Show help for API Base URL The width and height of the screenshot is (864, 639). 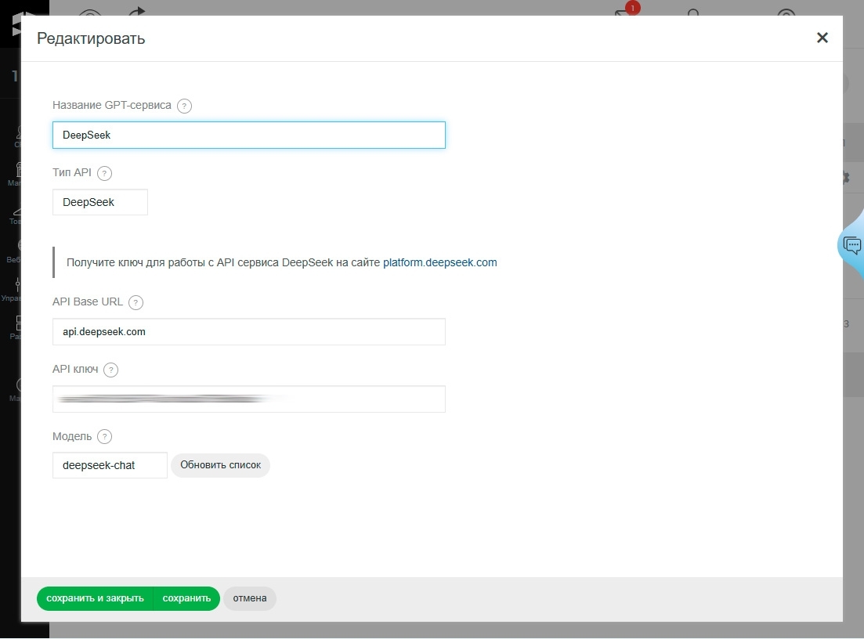point(136,302)
